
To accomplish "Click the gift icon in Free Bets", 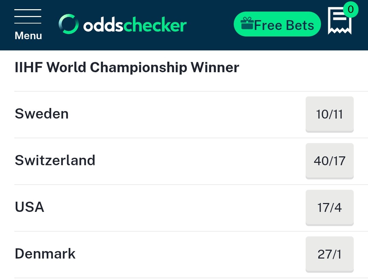I will coord(247,23).
